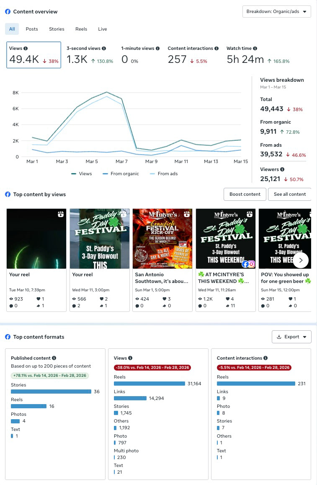Screen dimensions: 317x485
Task: Click the '+78.1% vs. Feb 14, 2026' badge
Action: tap(50, 376)
